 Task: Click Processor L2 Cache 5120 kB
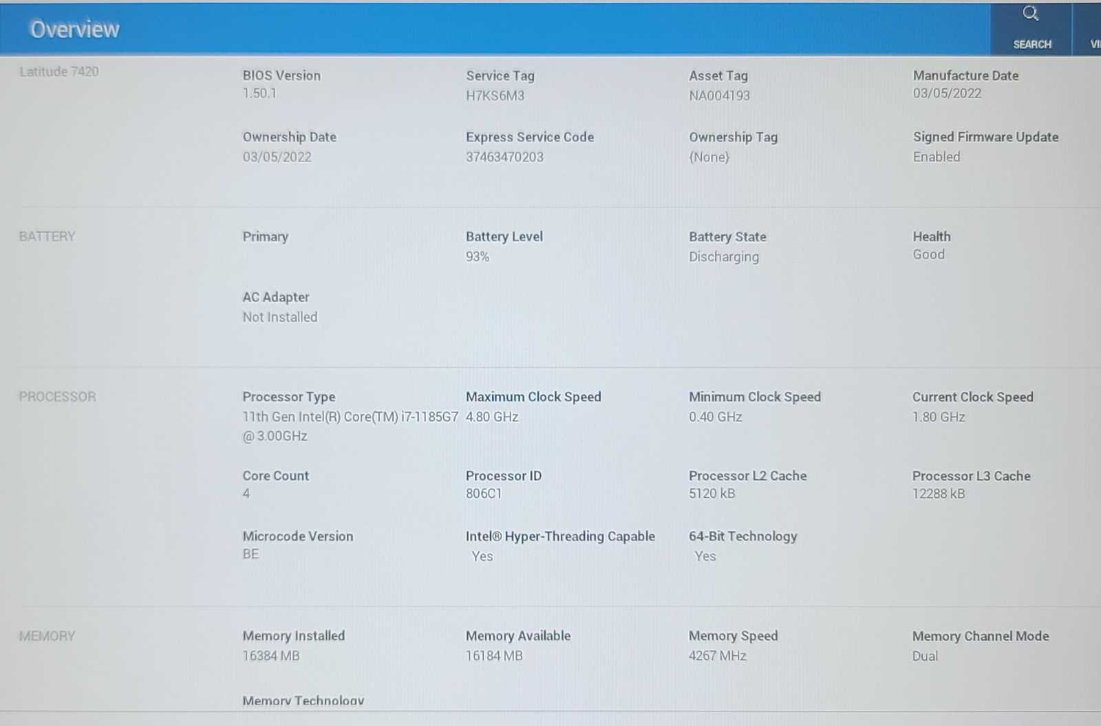(712, 494)
